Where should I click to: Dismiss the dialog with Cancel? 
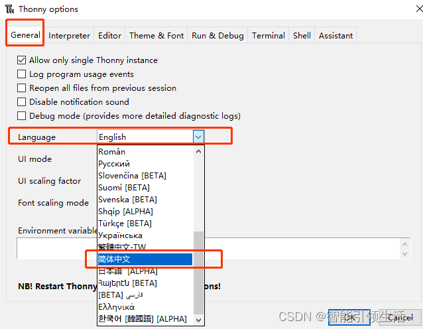[400, 318]
